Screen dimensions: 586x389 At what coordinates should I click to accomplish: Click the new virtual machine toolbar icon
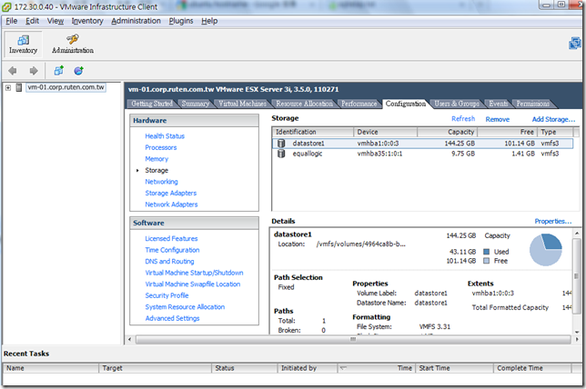click(58, 71)
